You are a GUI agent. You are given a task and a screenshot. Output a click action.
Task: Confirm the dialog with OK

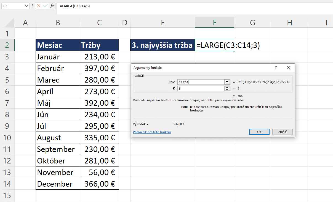pyautogui.click(x=259, y=132)
